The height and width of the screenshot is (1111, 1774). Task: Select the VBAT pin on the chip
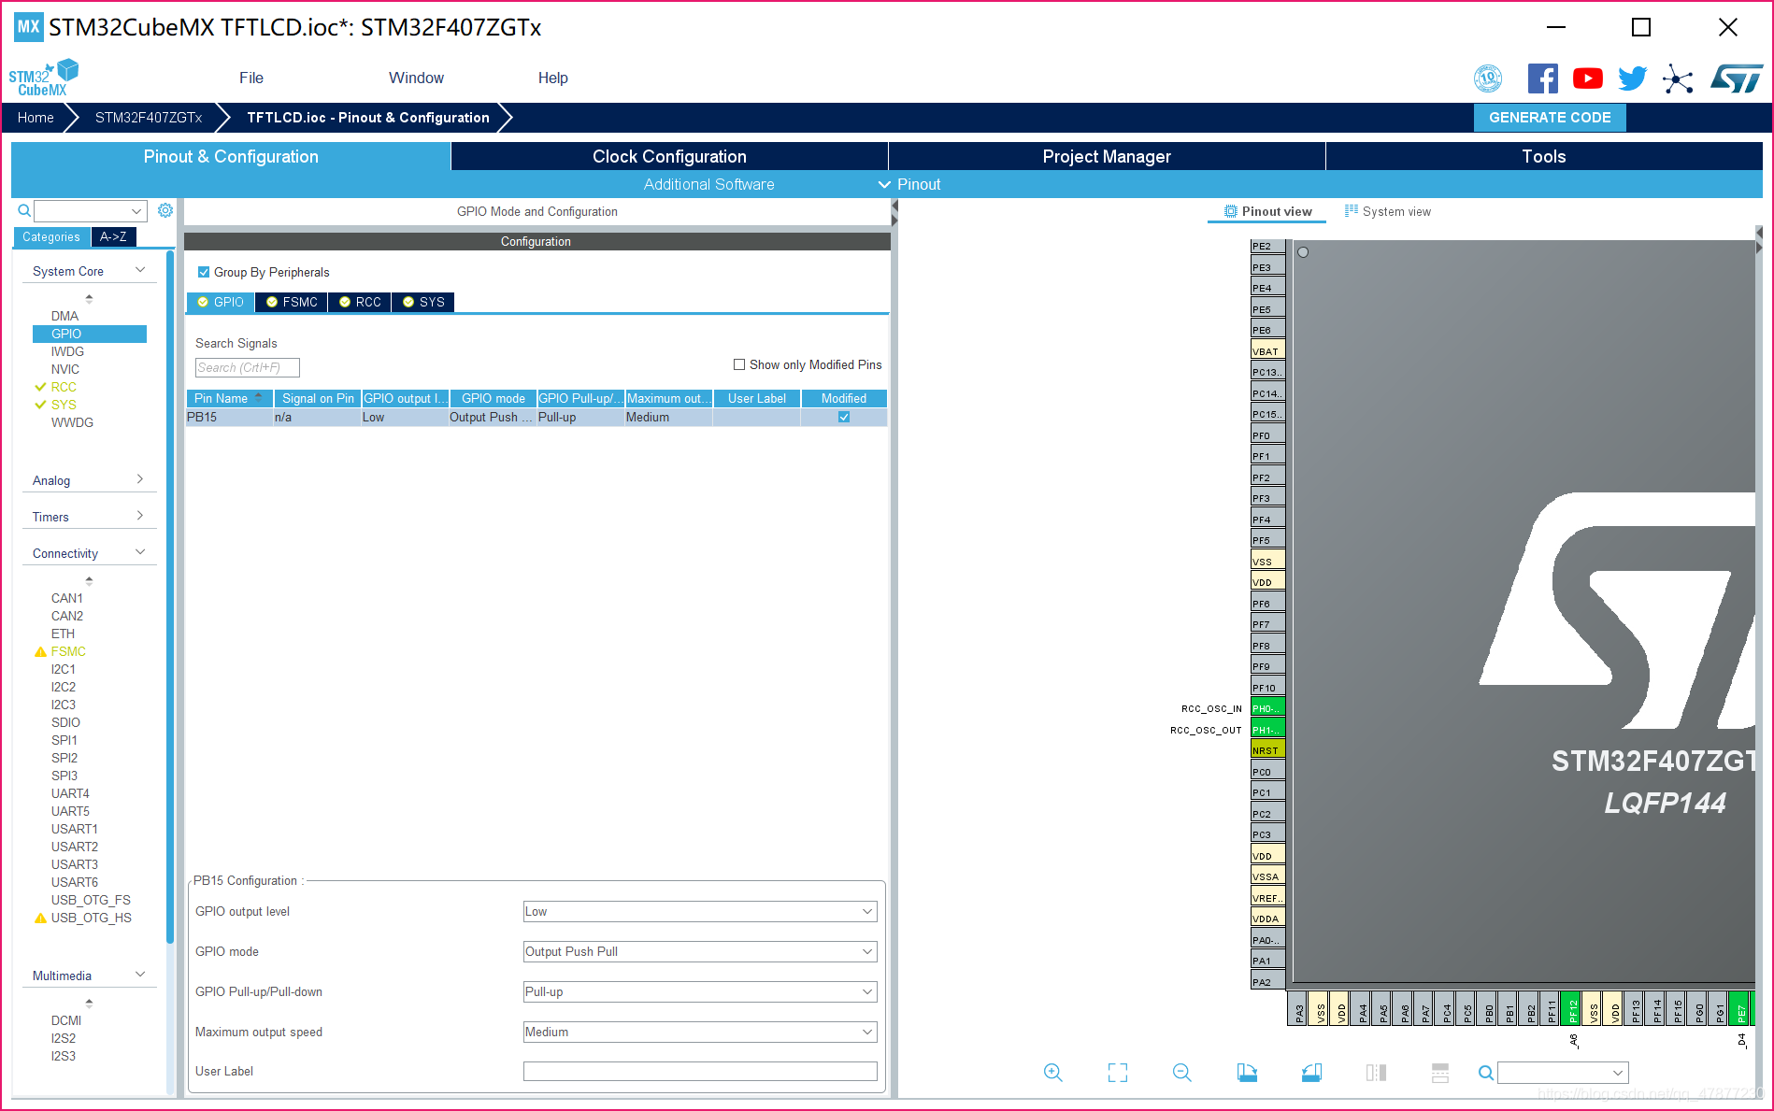[1267, 350]
